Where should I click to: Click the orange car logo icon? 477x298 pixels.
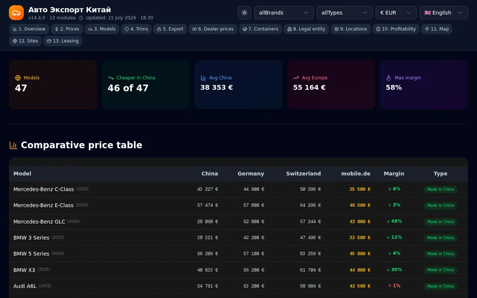pos(16,13)
